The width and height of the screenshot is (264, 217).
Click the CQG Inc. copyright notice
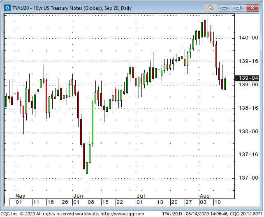click(49, 214)
